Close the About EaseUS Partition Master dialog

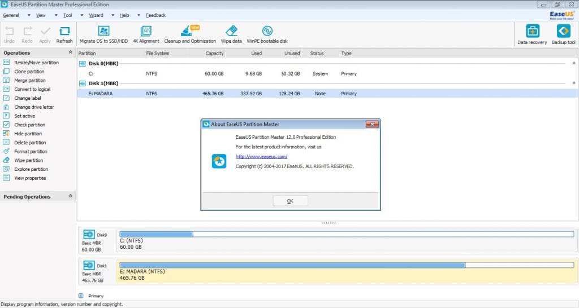coord(372,124)
